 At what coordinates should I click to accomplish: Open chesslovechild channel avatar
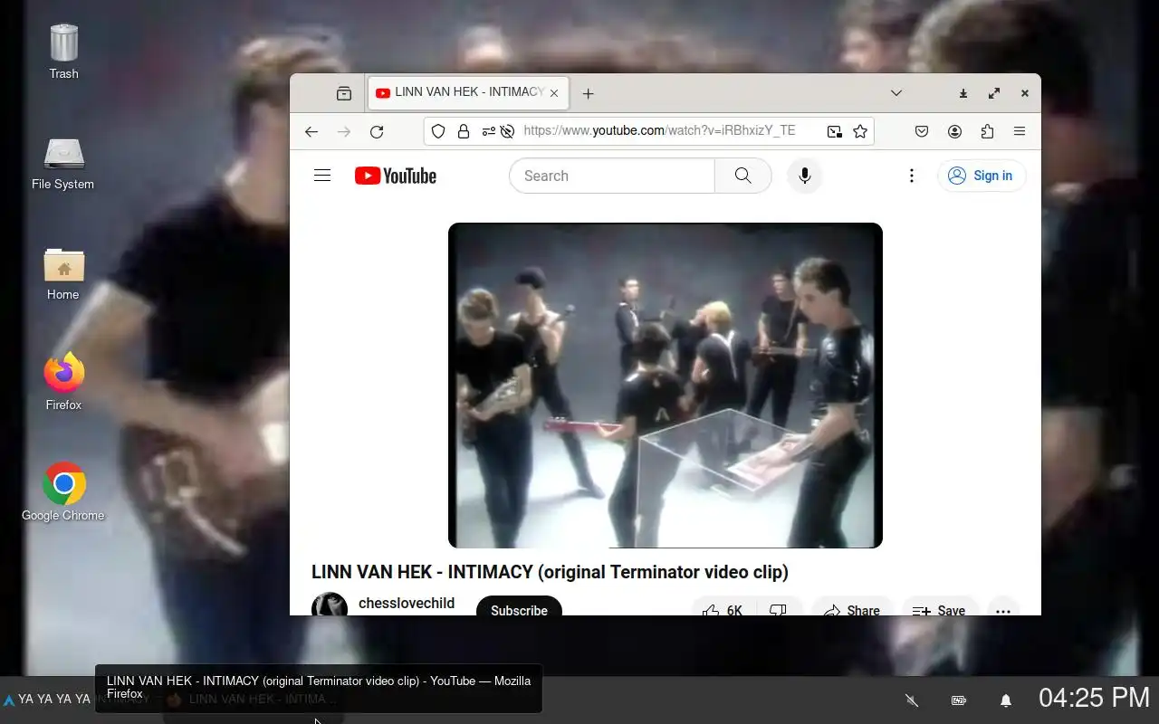330,605
